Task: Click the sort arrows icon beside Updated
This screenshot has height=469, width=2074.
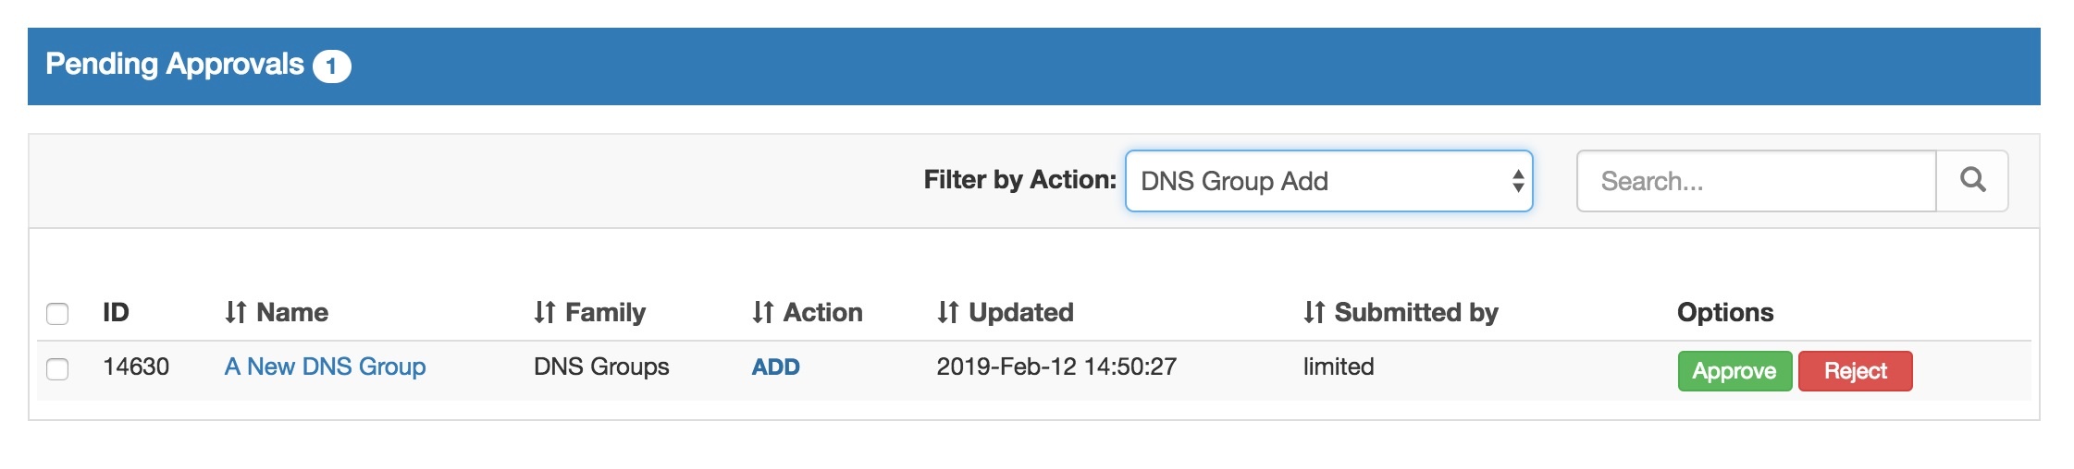Action: pos(947,313)
